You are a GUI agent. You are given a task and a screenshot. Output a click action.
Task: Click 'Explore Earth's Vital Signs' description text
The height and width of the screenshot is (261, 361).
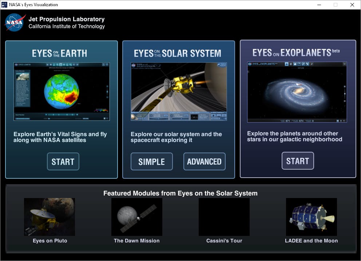tap(60, 137)
